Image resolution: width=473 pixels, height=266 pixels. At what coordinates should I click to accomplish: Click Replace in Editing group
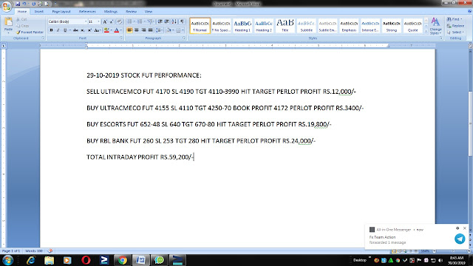tap(455, 26)
